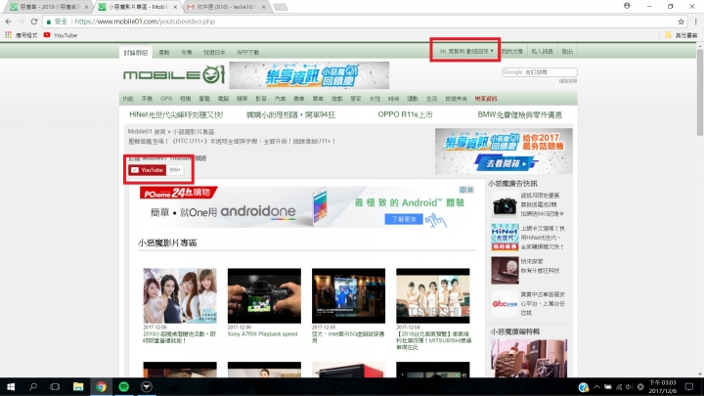Open the GPS category in the green menu
704x396 pixels.
coord(166,99)
